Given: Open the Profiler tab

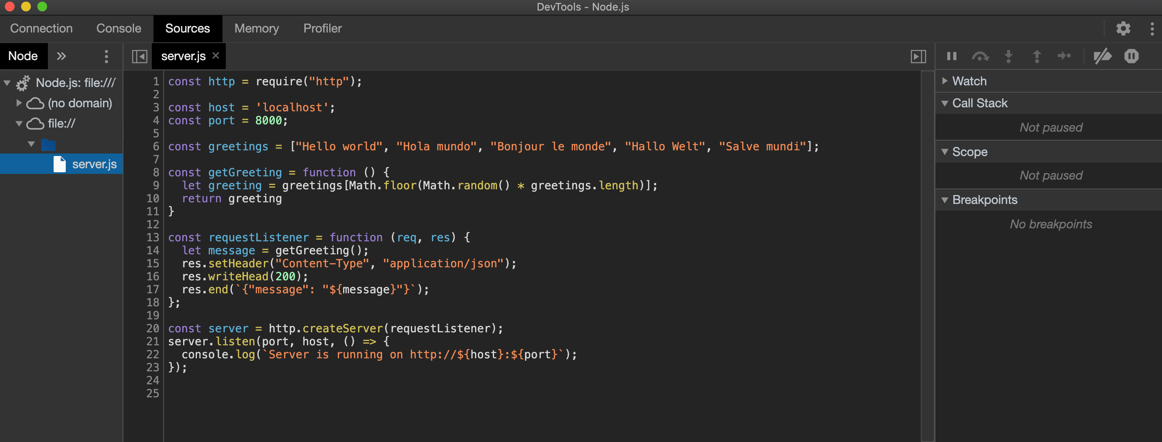Looking at the screenshot, I should coord(322,28).
